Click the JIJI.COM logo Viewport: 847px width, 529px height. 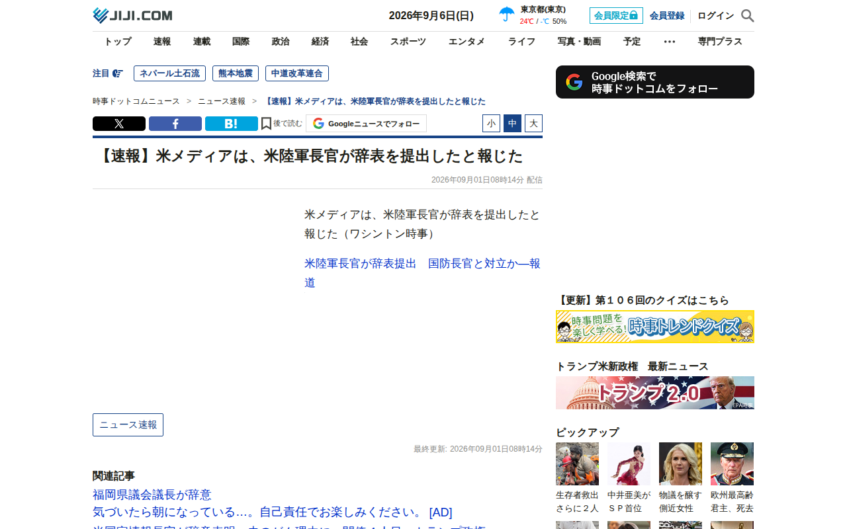pyautogui.click(x=132, y=15)
